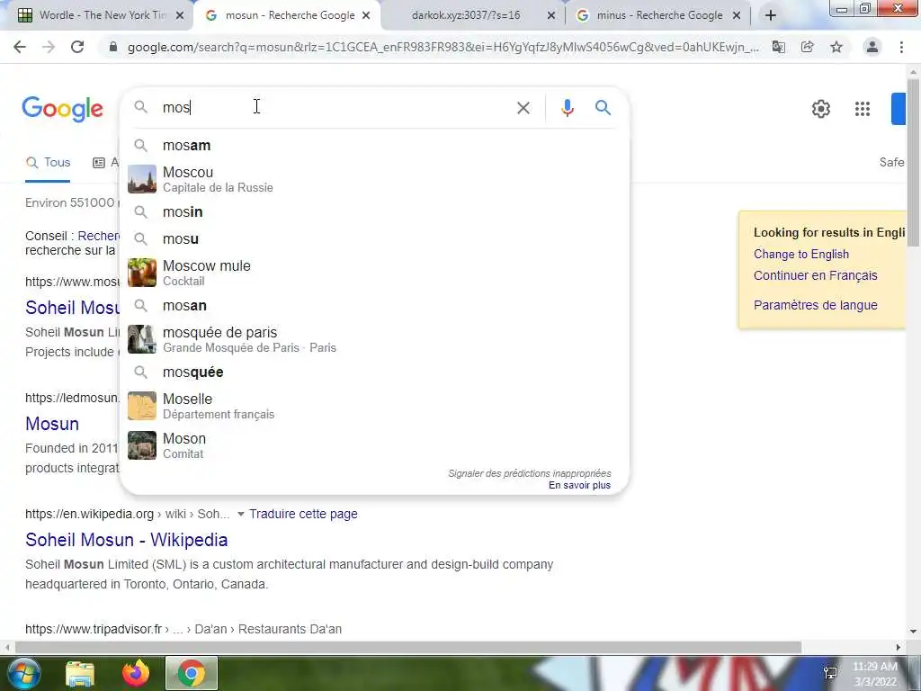Image resolution: width=921 pixels, height=691 pixels.
Task: Click Continuer en Français link
Action: [815, 275]
